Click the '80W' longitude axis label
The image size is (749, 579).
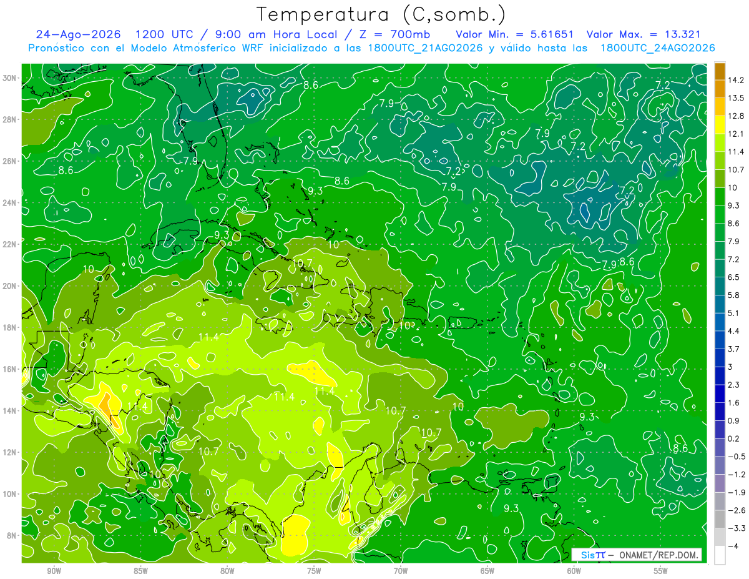[x=227, y=571]
